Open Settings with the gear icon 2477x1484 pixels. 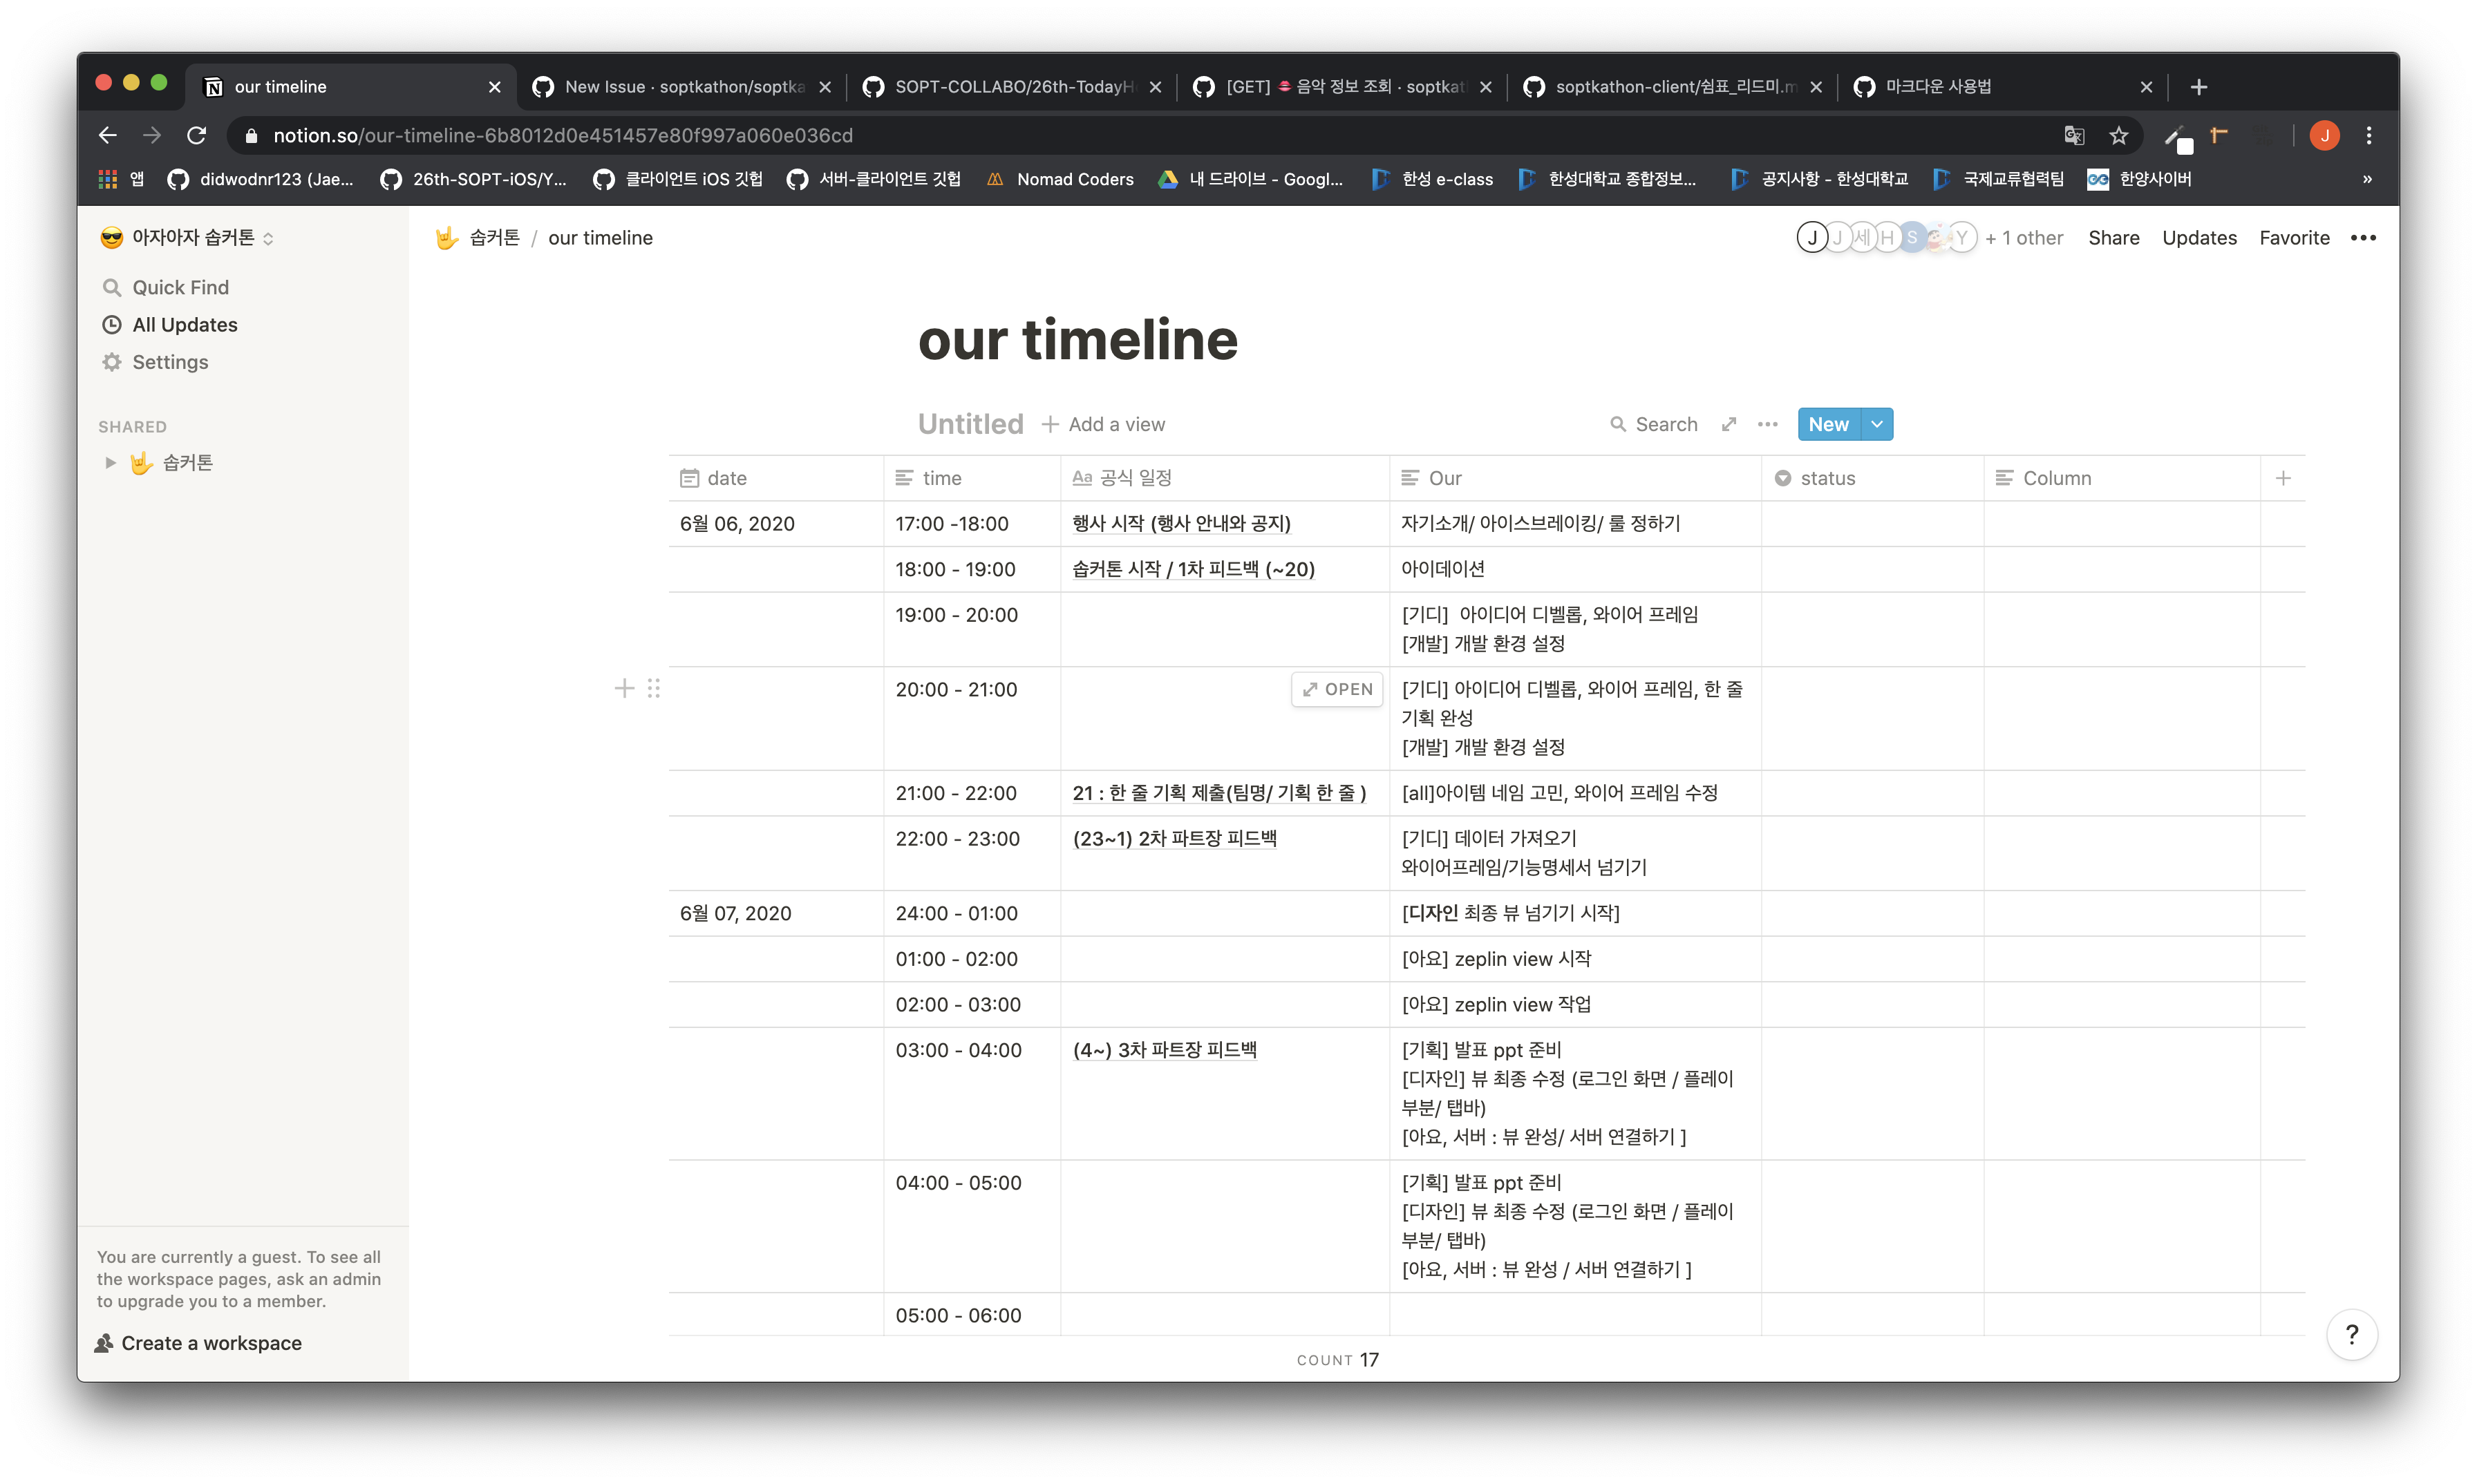coord(113,362)
